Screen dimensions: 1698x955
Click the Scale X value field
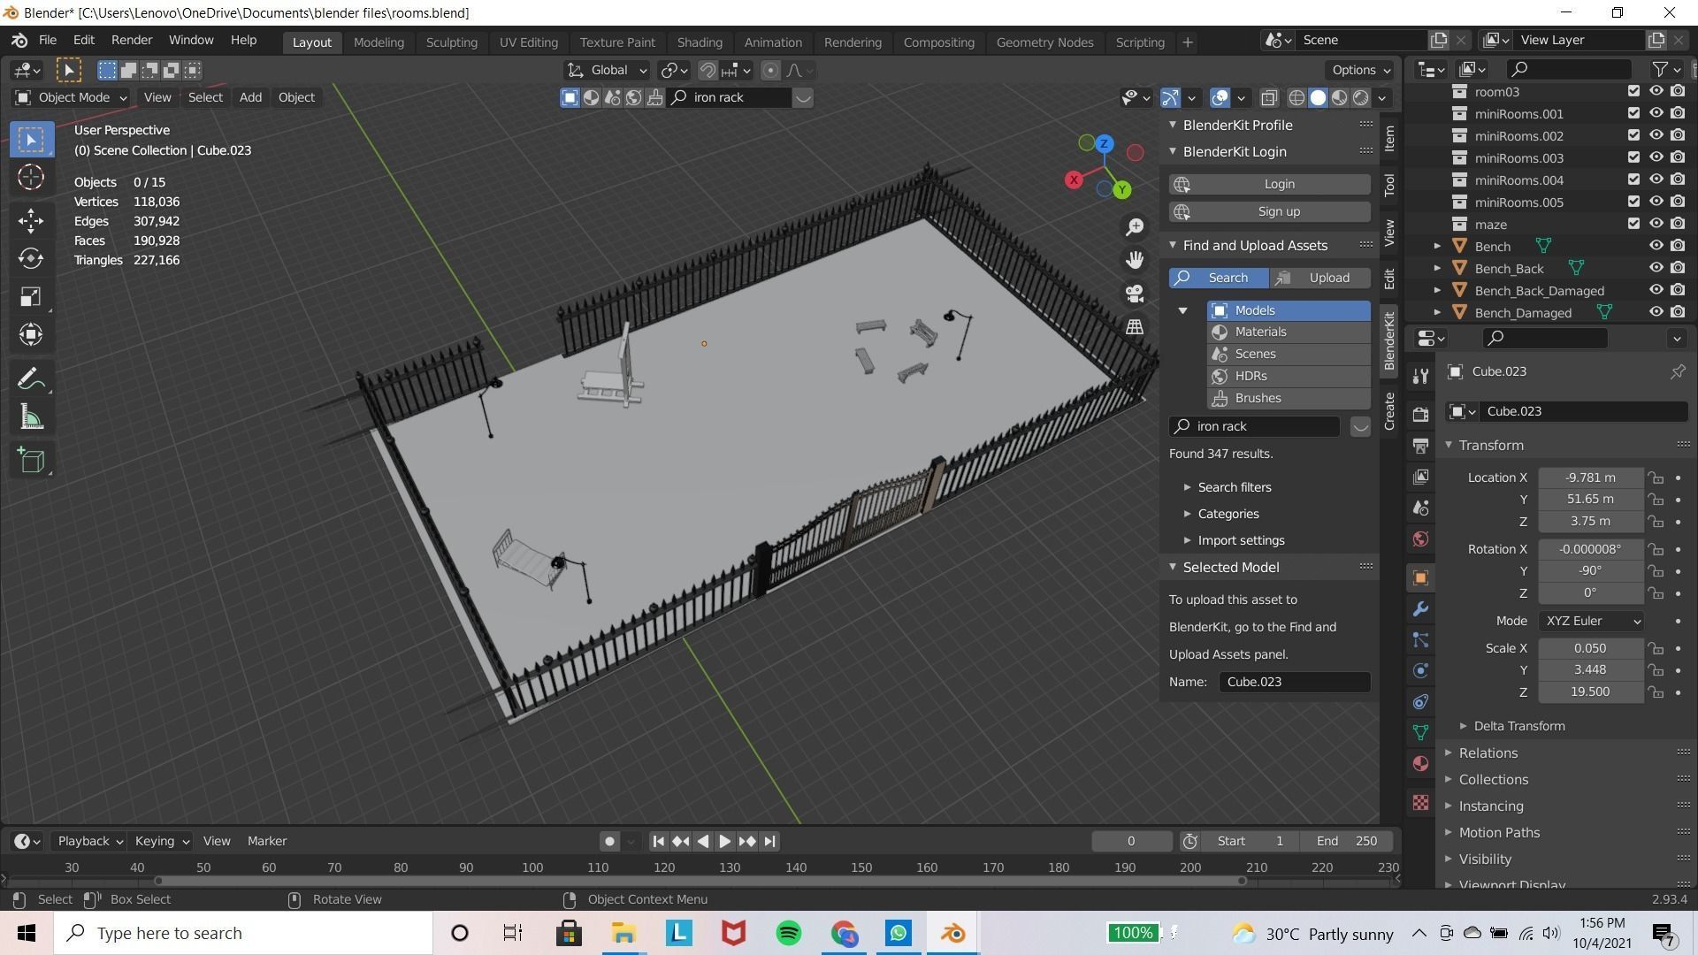[1590, 649]
